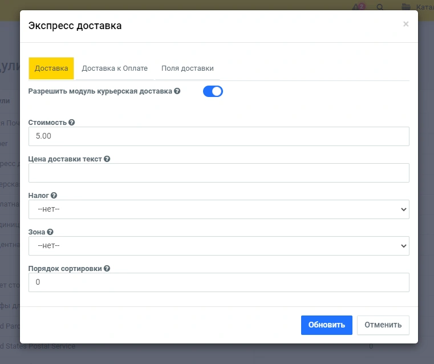Viewport: 434px width, 364px height.
Task: Expand the Зона dropdown list
Action: tap(218, 246)
